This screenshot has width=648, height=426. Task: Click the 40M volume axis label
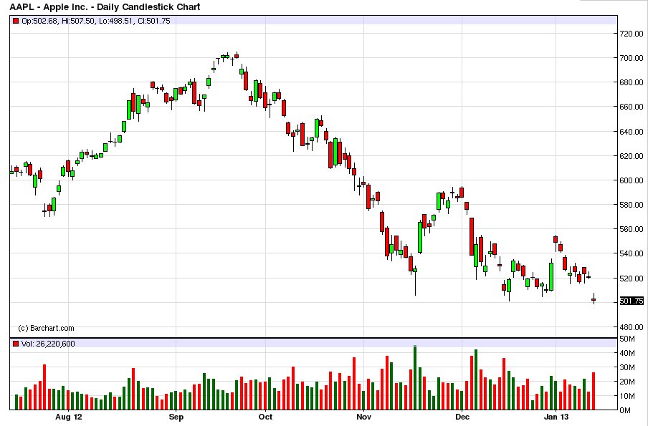(627, 353)
